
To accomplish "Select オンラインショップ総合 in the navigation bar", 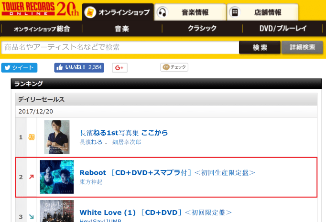I will (42, 29).
